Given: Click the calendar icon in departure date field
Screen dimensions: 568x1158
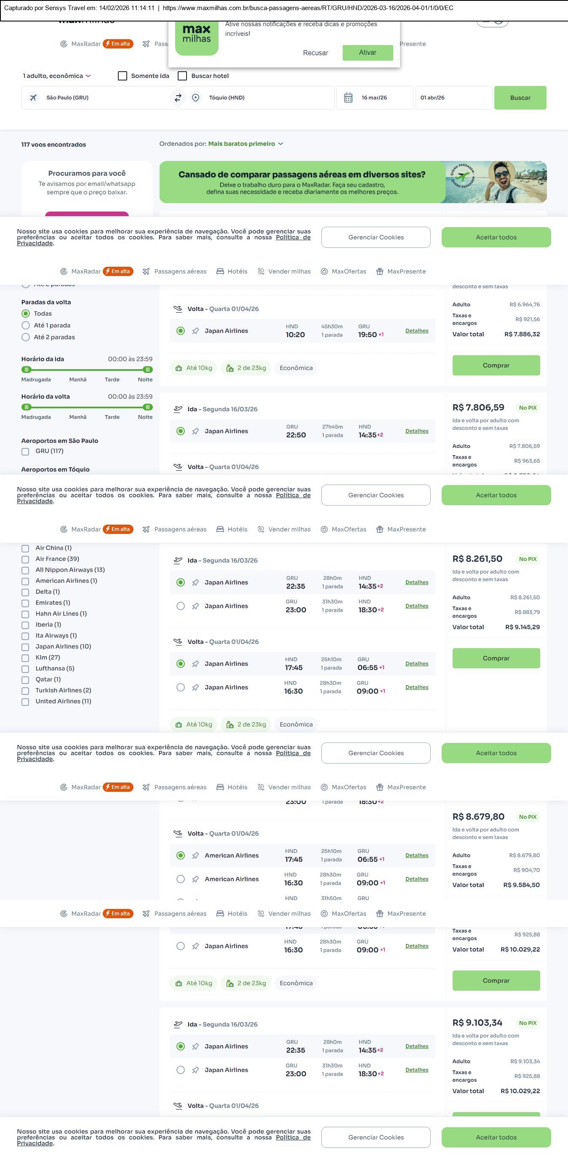Looking at the screenshot, I should (x=348, y=97).
